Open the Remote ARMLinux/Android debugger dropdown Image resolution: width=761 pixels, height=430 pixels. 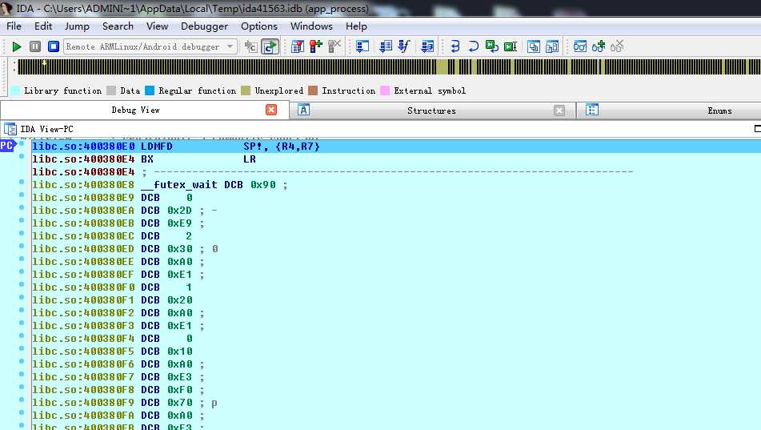(x=150, y=46)
